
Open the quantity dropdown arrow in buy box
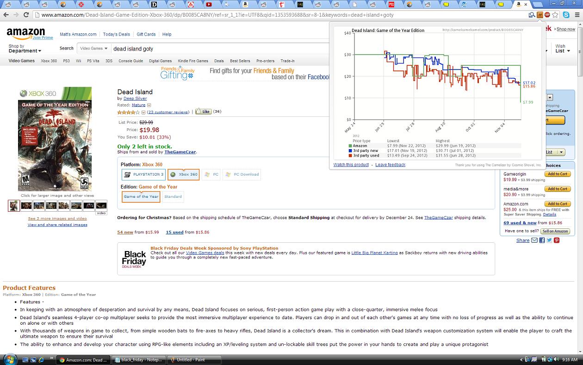click(x=550, y=97)
